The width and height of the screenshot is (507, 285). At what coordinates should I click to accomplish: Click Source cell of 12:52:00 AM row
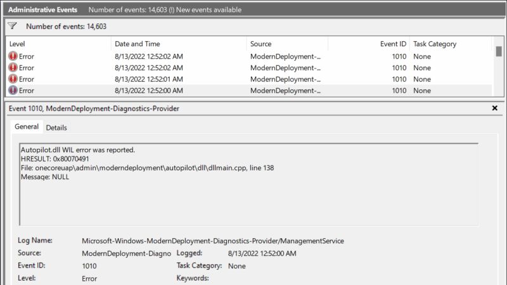(x=285, y=91)
